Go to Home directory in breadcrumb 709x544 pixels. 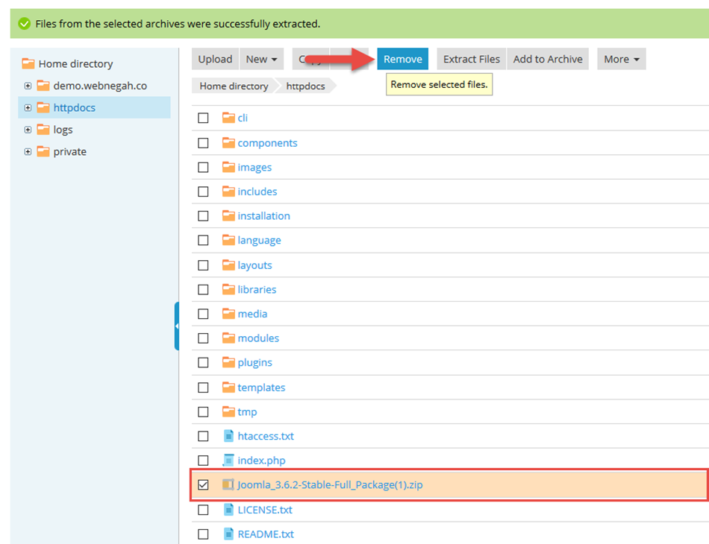pyautogui.click(x=234, y=86)
